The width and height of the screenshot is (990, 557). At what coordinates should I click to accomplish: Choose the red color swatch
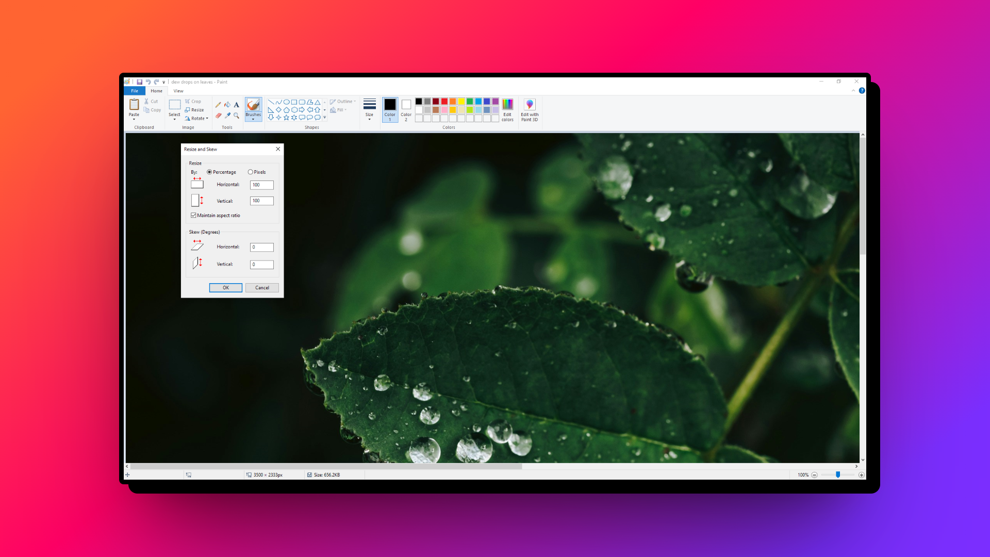click(444, 102)
